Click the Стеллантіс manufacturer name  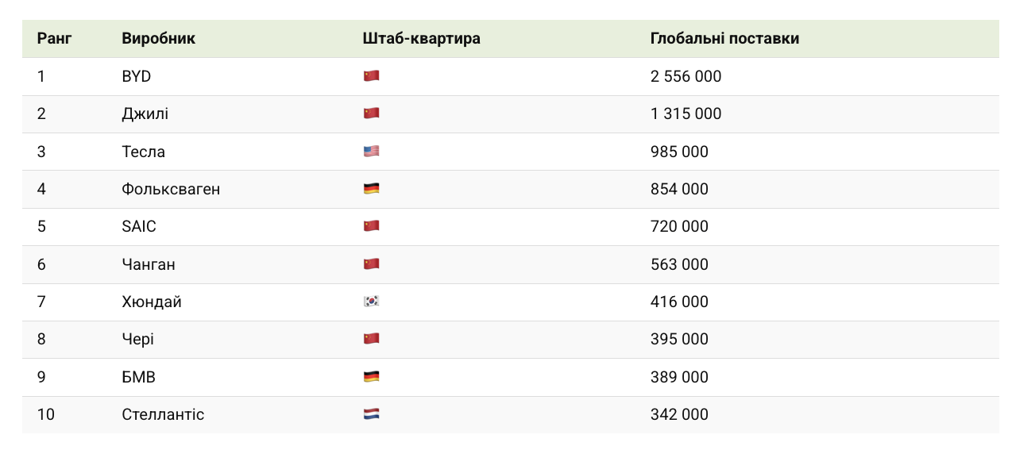click(x=163, y=414)
